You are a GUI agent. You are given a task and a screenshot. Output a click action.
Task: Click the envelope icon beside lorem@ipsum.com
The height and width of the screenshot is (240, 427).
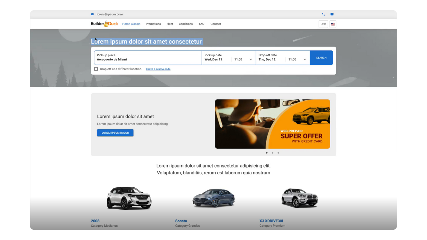(92, 14)
